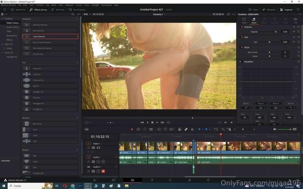Screen dimensions: 303x189
Task: Open the Sound Library panel
Action: coord(77,10)
